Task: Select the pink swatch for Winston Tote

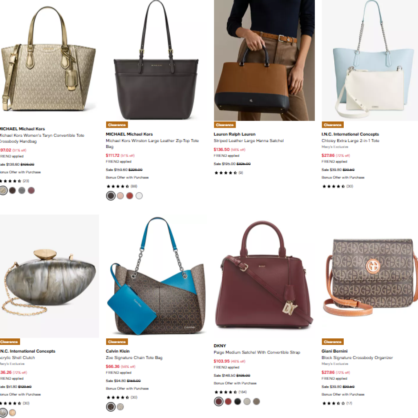Action: pos(120,196)
